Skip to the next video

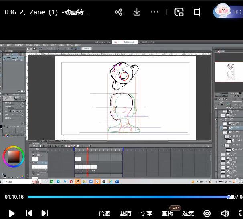[45, 213]
